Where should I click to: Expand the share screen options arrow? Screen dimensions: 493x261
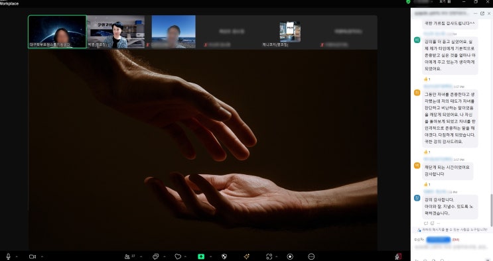click(210, 256)
